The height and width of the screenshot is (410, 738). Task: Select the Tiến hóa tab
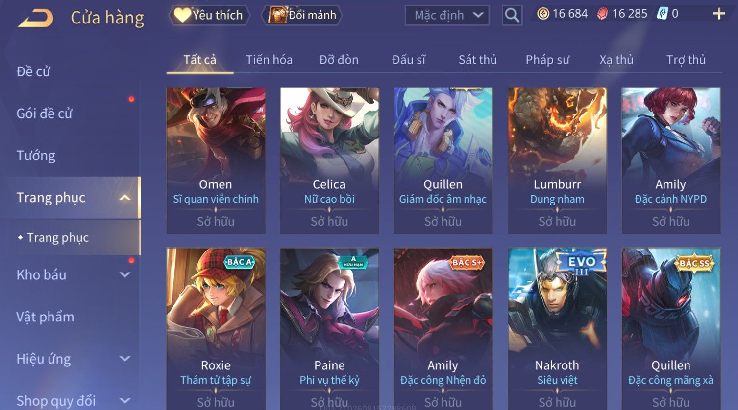269,60
